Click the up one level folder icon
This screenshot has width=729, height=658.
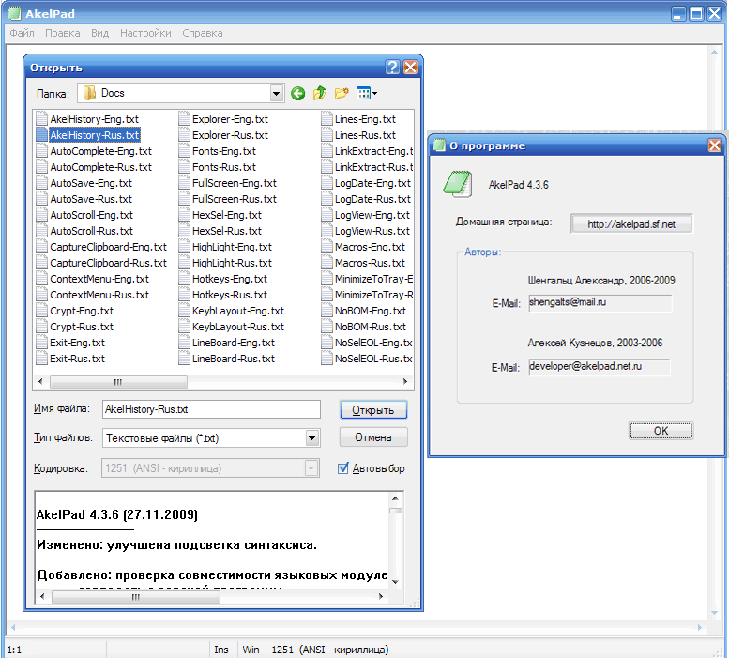click(320, 93)
